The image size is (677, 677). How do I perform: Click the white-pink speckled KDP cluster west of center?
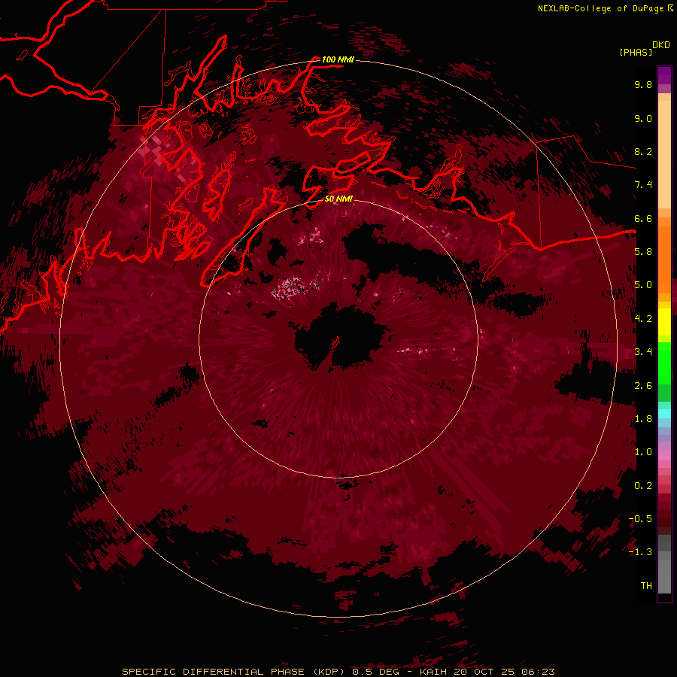tap(288, 287)
